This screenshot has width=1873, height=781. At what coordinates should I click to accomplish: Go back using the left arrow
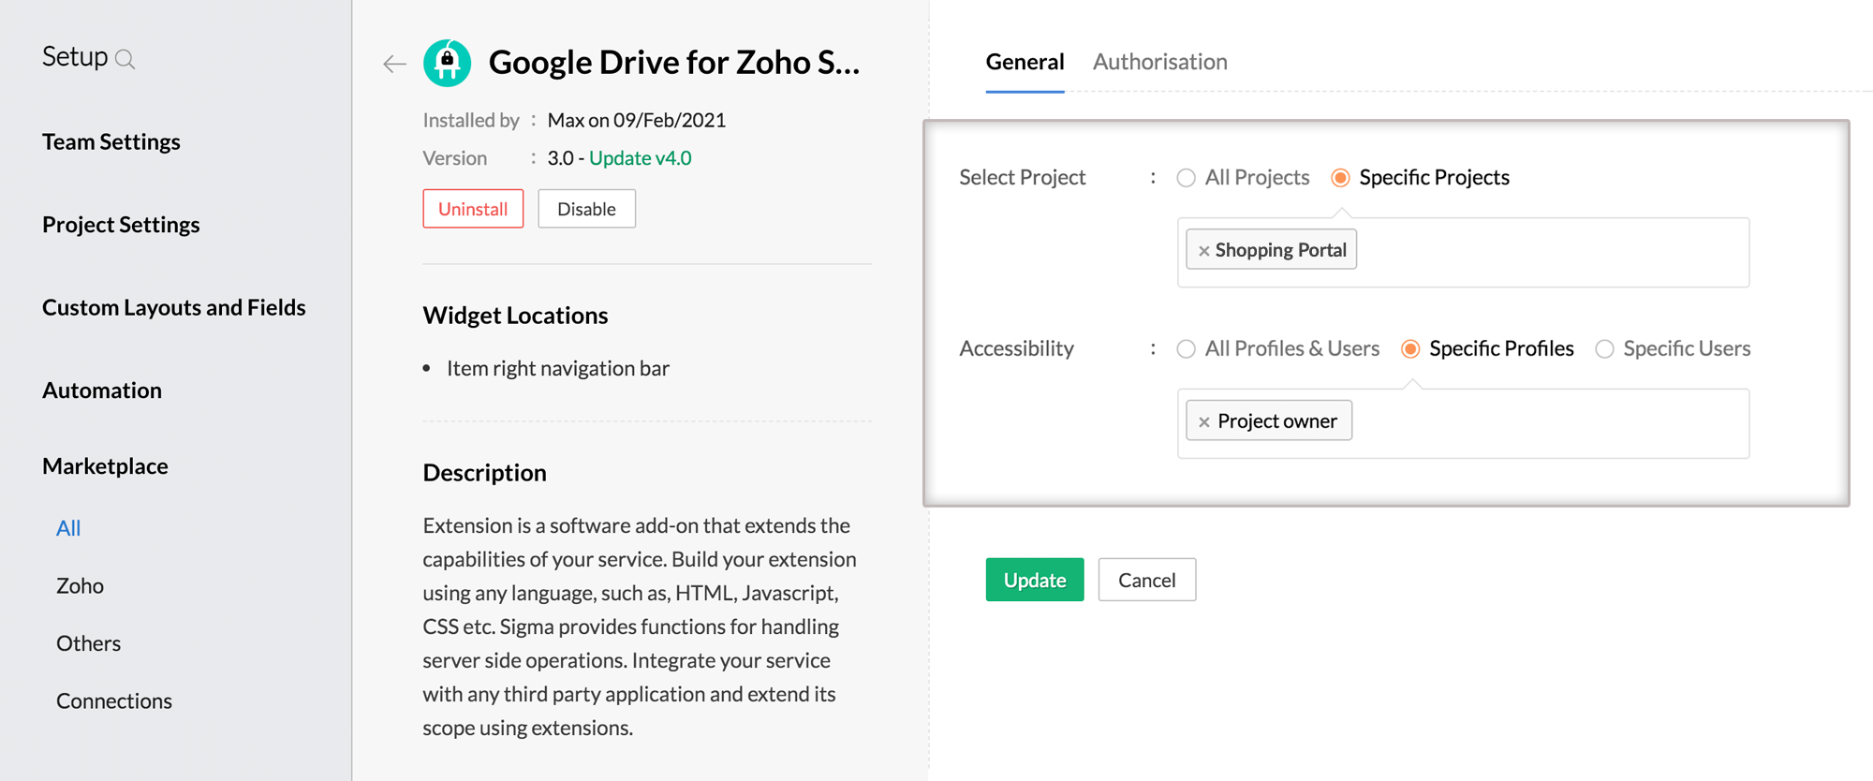click(394, 64)
